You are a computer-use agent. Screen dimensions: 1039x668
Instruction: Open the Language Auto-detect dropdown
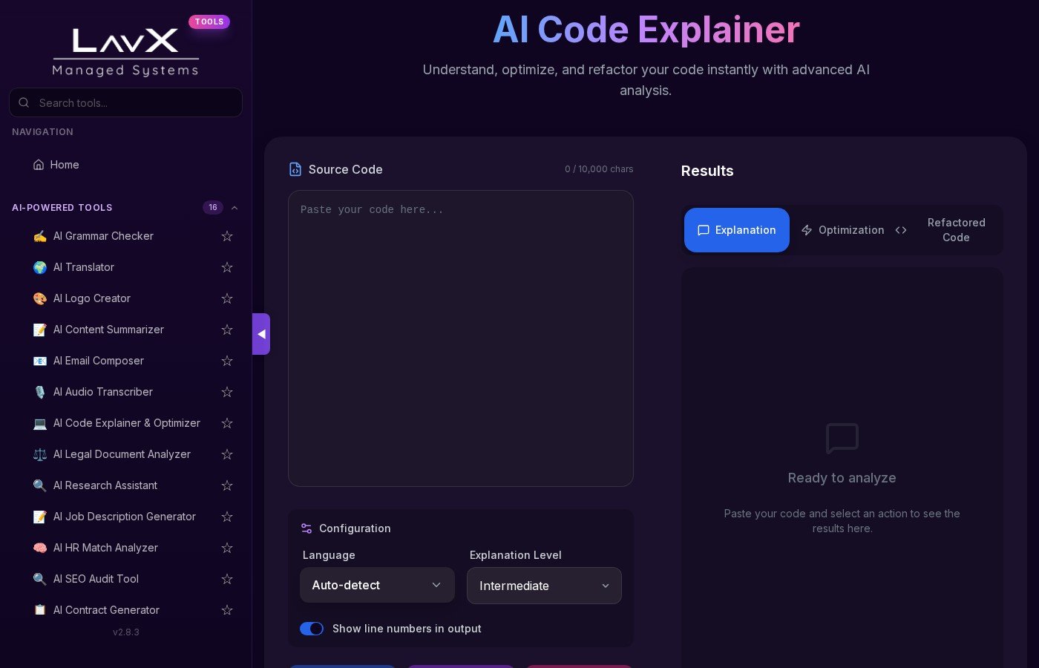click(377, 585)
